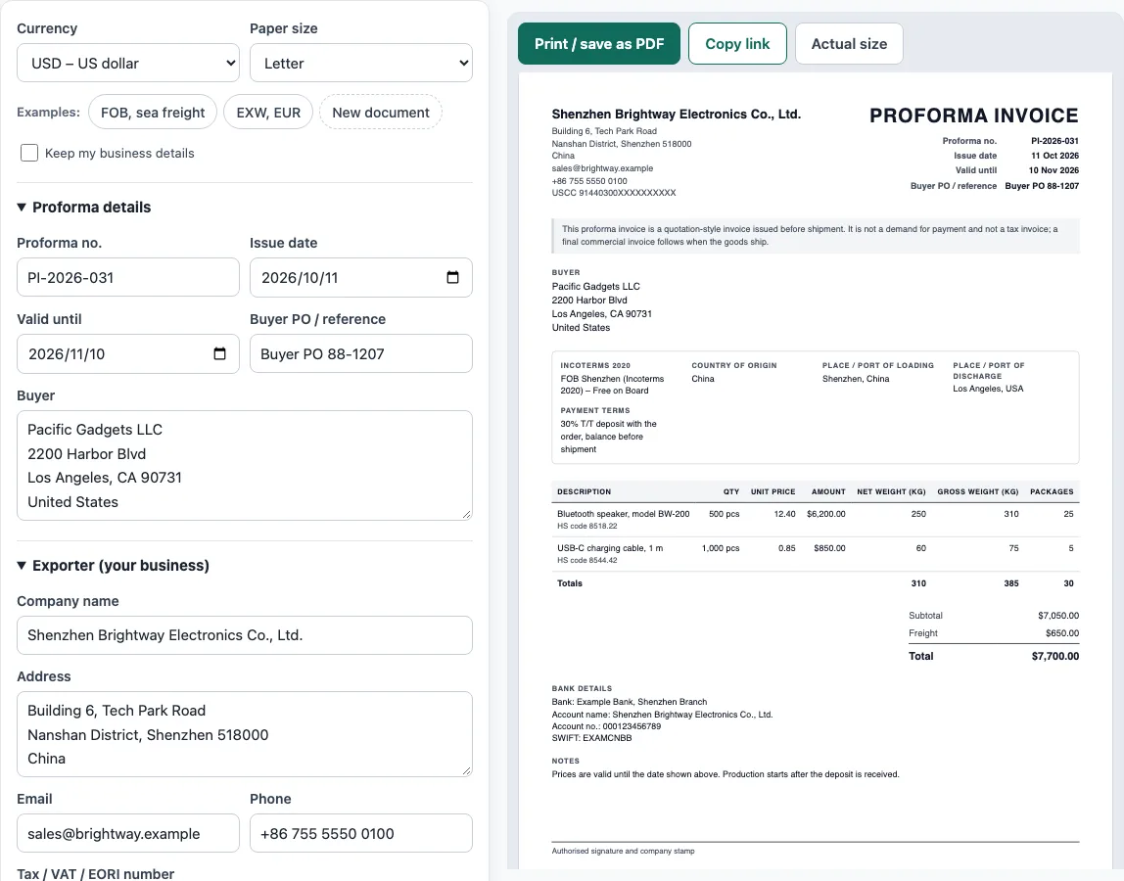
Task: Click the PROFORMA INVOICE heading in preview
Action: coord(973,116)
